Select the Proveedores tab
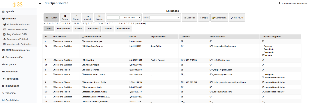The image size is (309, 103). pyautogui.click(x=124, y=29)
